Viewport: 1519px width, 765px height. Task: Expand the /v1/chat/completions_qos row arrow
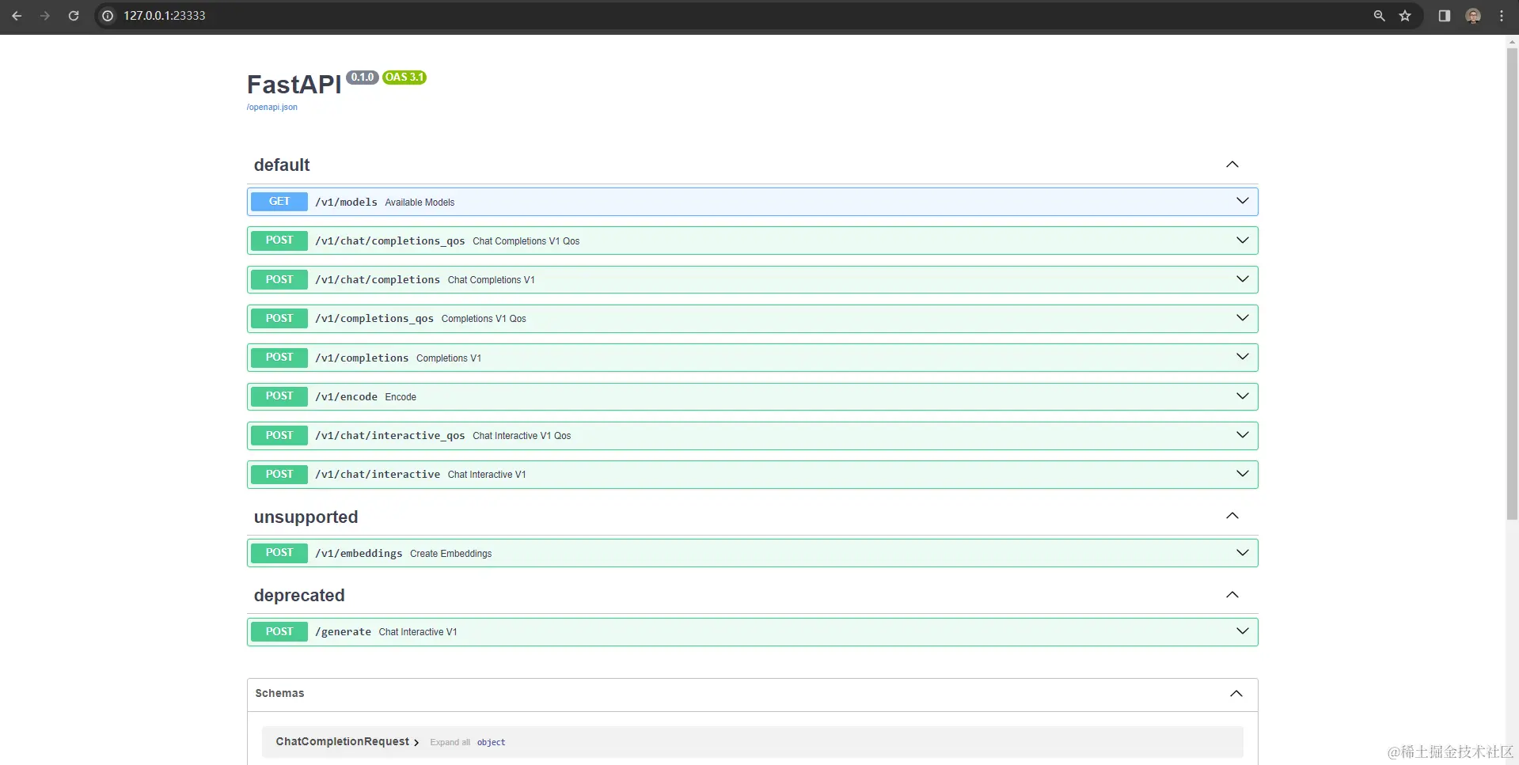(1243, 240)
